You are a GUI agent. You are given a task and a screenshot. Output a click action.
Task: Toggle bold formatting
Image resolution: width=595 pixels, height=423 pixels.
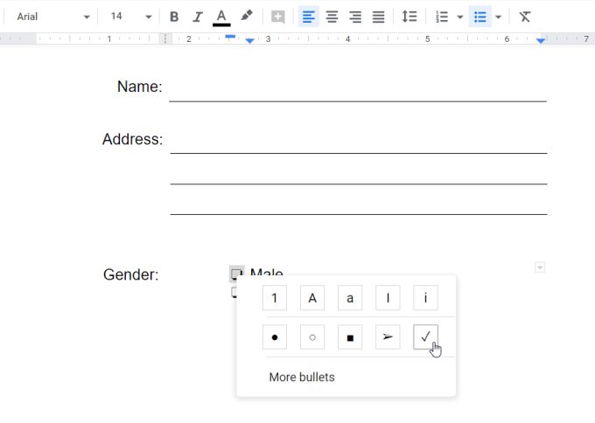(174, 17)
